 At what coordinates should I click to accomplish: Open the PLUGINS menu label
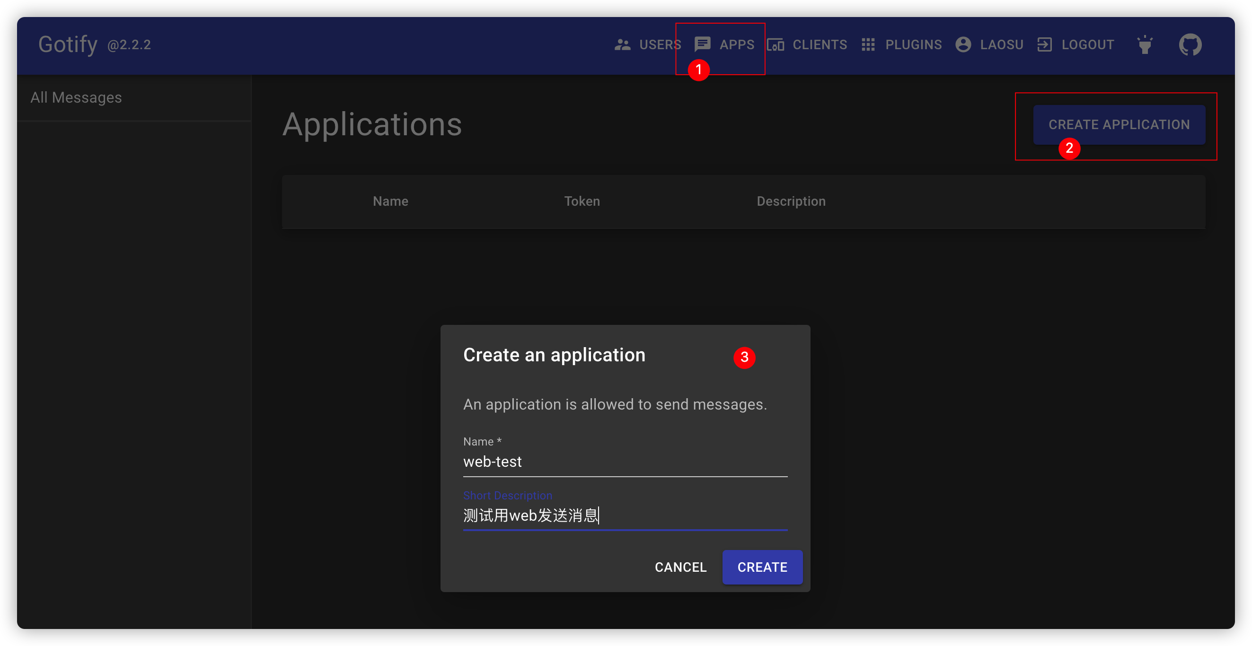(x=913, y=44)
